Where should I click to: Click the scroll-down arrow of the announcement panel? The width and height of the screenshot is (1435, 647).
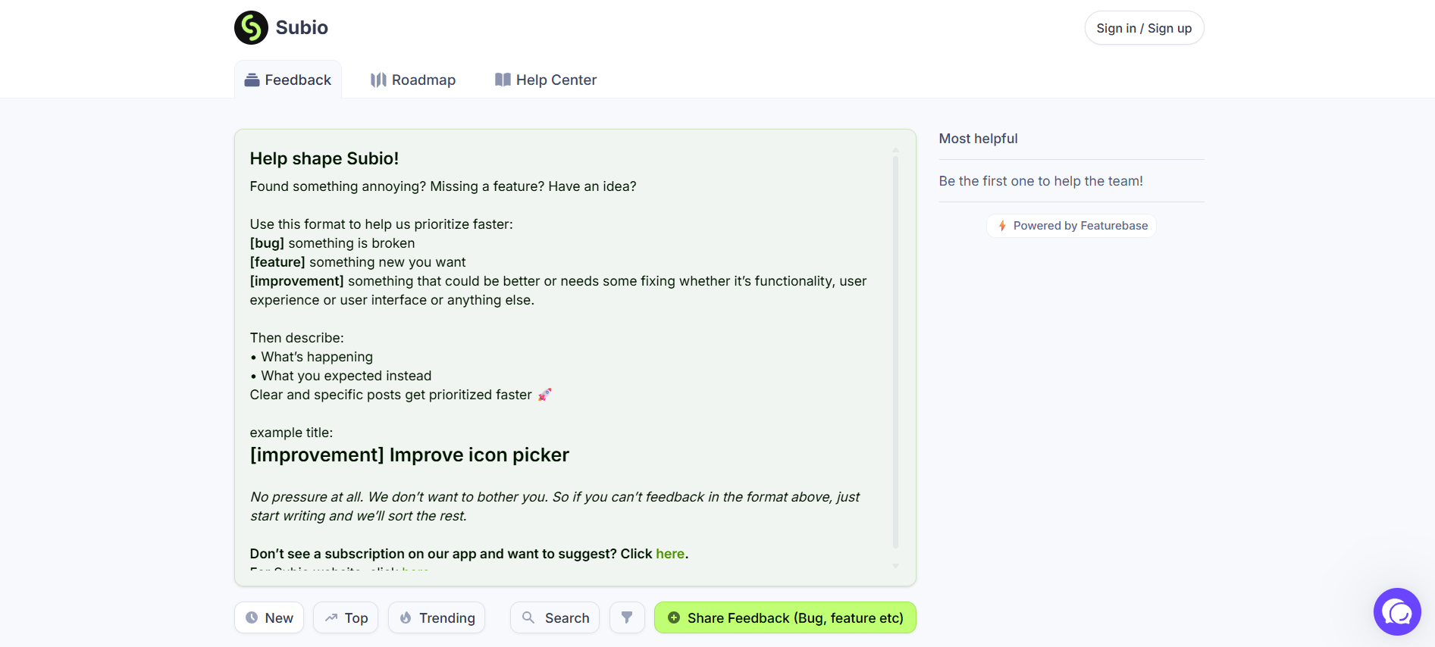point(895,566)
